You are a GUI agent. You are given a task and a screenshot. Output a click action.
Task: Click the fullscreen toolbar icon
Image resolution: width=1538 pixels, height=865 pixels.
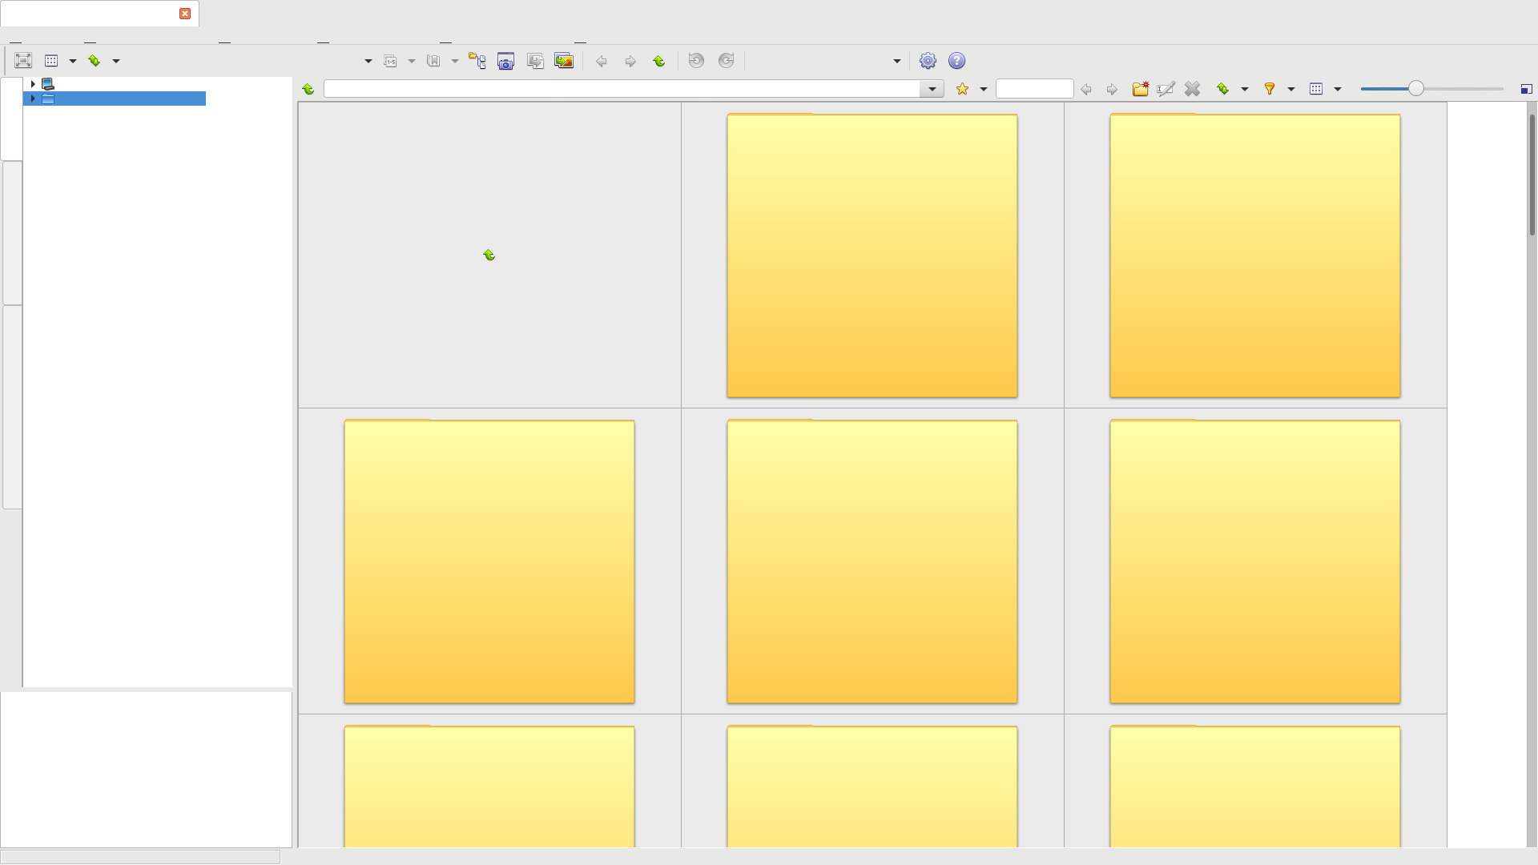[23, 61]
